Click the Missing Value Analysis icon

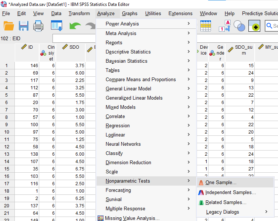tap(101, 218)
